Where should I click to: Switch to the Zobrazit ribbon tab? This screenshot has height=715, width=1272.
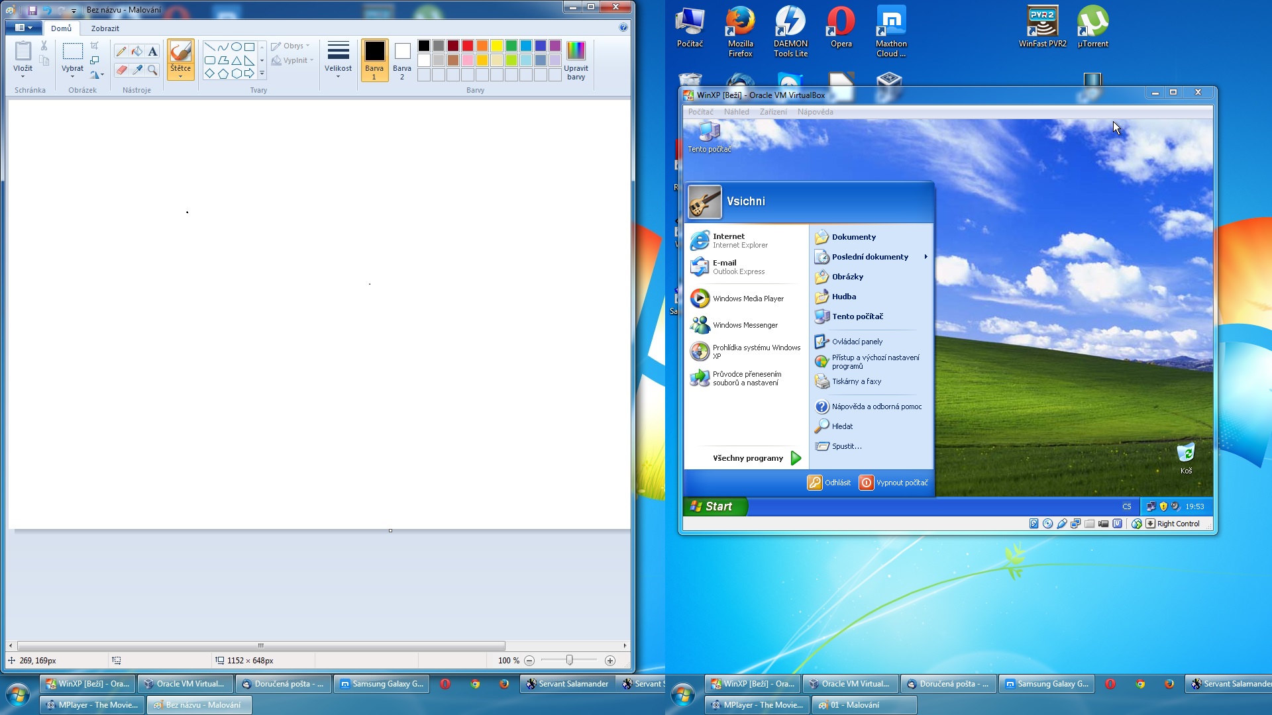(105, 28)
